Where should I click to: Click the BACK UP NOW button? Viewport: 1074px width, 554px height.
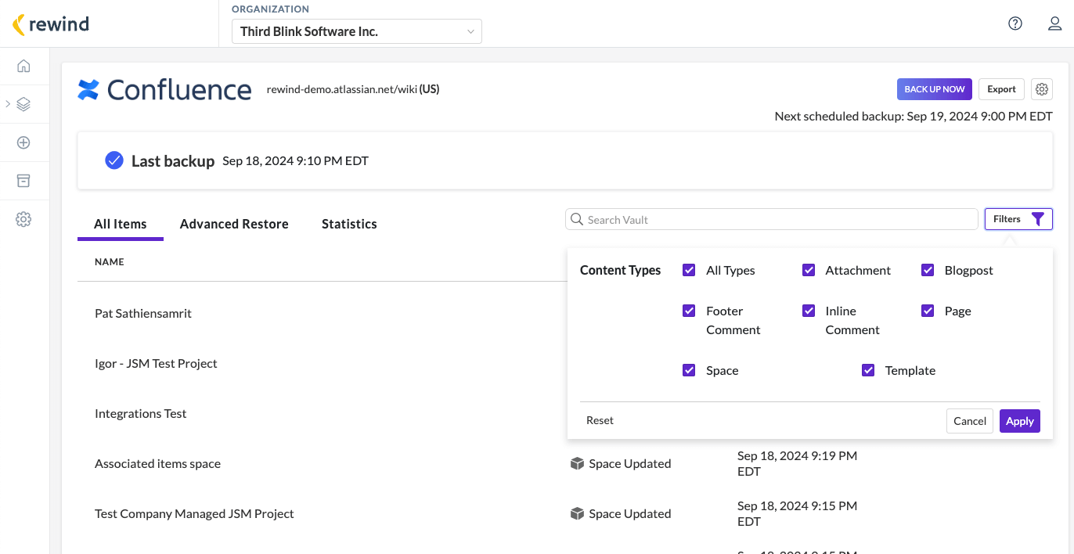(935, 89)
